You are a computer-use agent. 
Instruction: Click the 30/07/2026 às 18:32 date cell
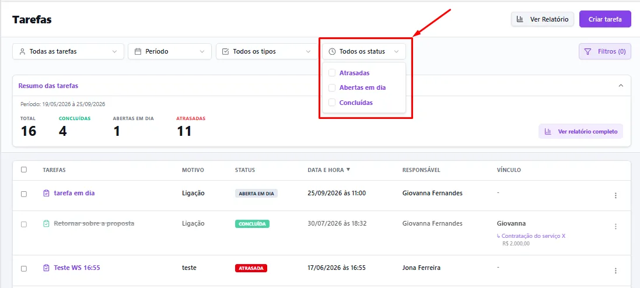337,223
